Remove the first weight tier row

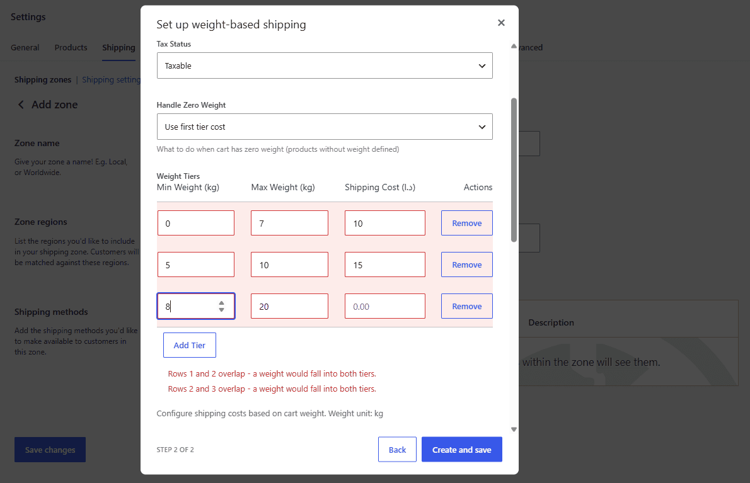coord(467,223)
